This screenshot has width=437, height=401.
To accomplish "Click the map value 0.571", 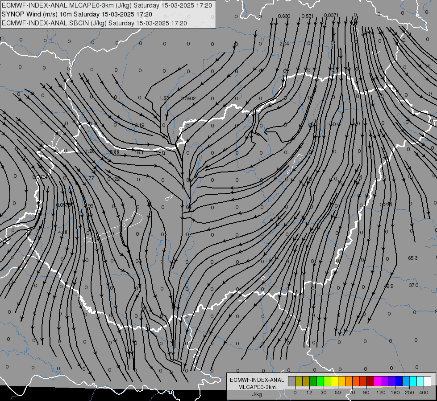I will 308,16.
